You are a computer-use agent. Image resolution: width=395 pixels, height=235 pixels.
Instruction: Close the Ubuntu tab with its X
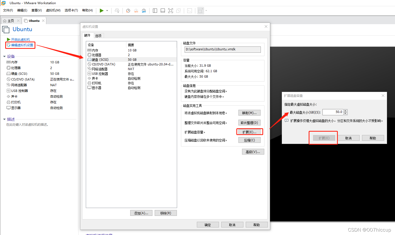(43, 21)
